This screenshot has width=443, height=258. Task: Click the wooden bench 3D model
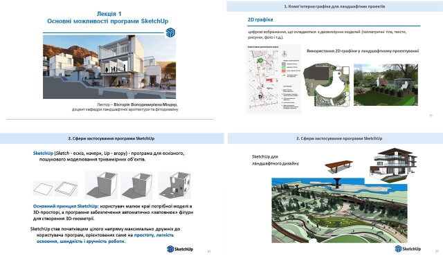(x=338, y=166)
